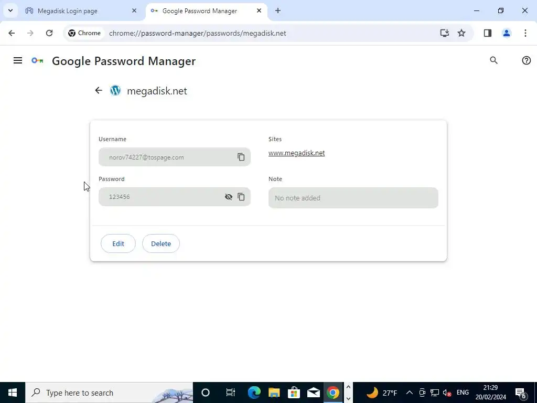Open the www.megadisk.net site link
Screen dimensions: 537x403
pyautogui.click(x=297, y=153)
